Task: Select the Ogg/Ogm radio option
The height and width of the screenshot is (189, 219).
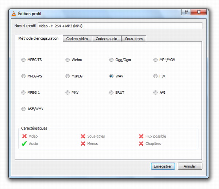Action: coord(112,60)
